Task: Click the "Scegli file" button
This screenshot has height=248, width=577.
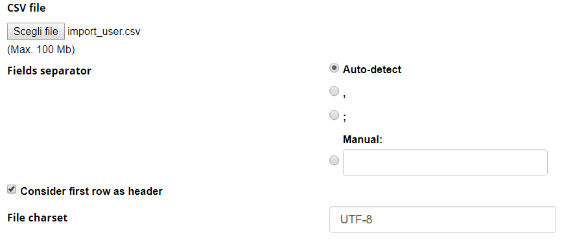Action: (36, 32)
